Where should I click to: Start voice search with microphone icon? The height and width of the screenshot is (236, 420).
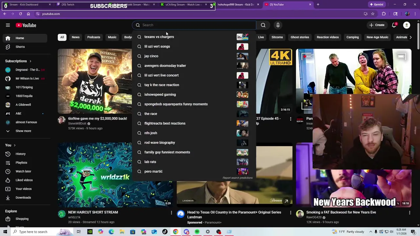[278, 25]
